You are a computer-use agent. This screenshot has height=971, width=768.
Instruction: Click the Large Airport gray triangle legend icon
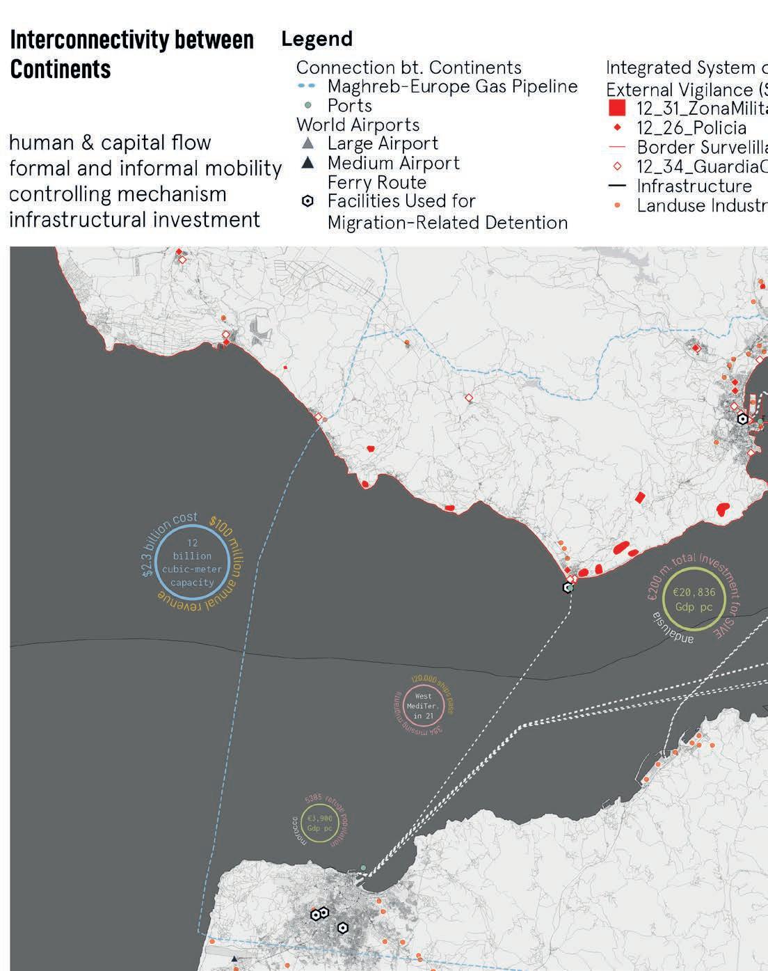(x=308, y=144)
